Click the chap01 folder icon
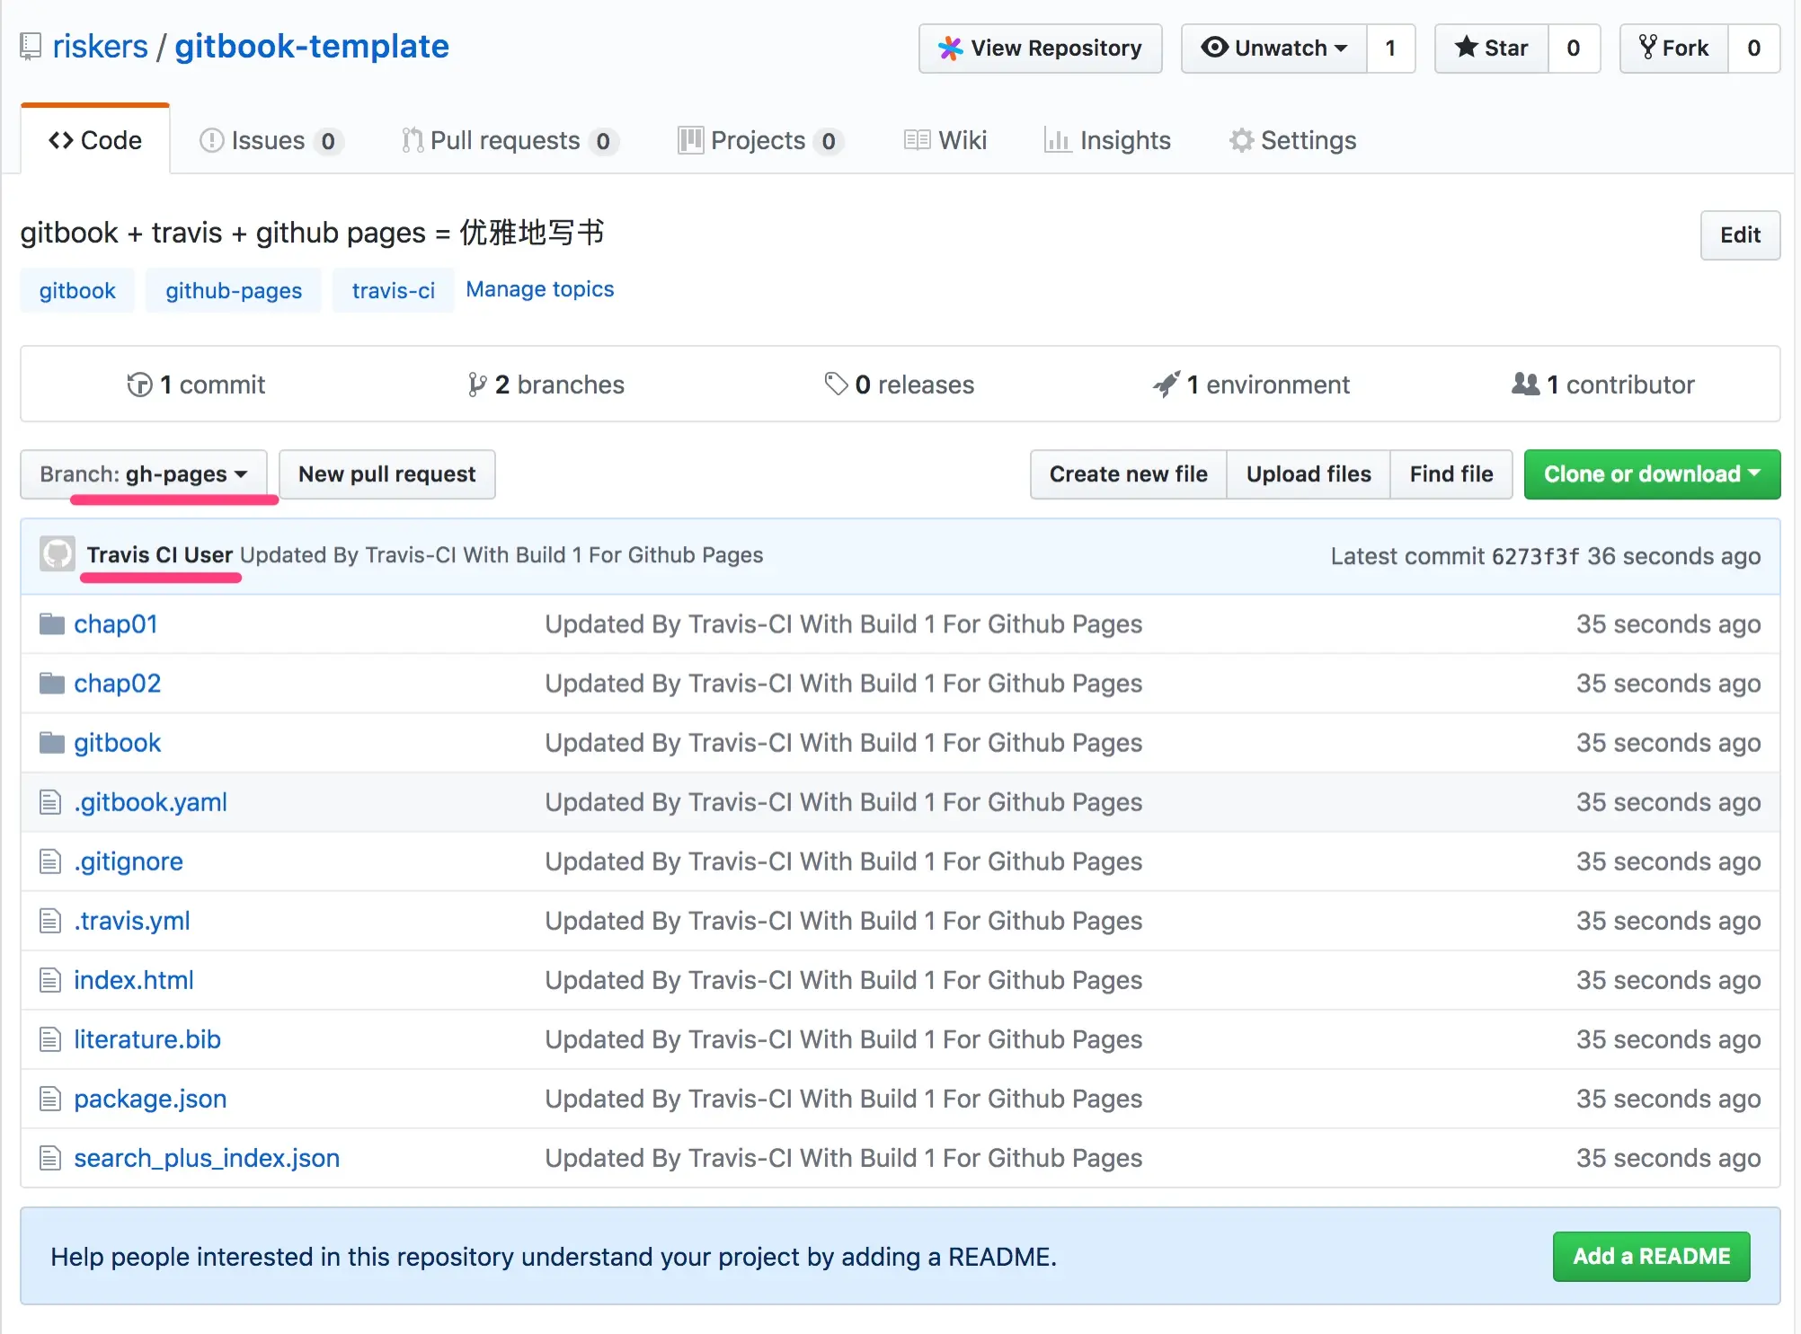Screen dimensions: 1801x1334 pyautogui.click(x=51, y=623)
